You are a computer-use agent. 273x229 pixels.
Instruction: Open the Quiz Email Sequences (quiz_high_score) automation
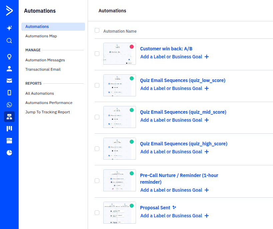point(184,143)
